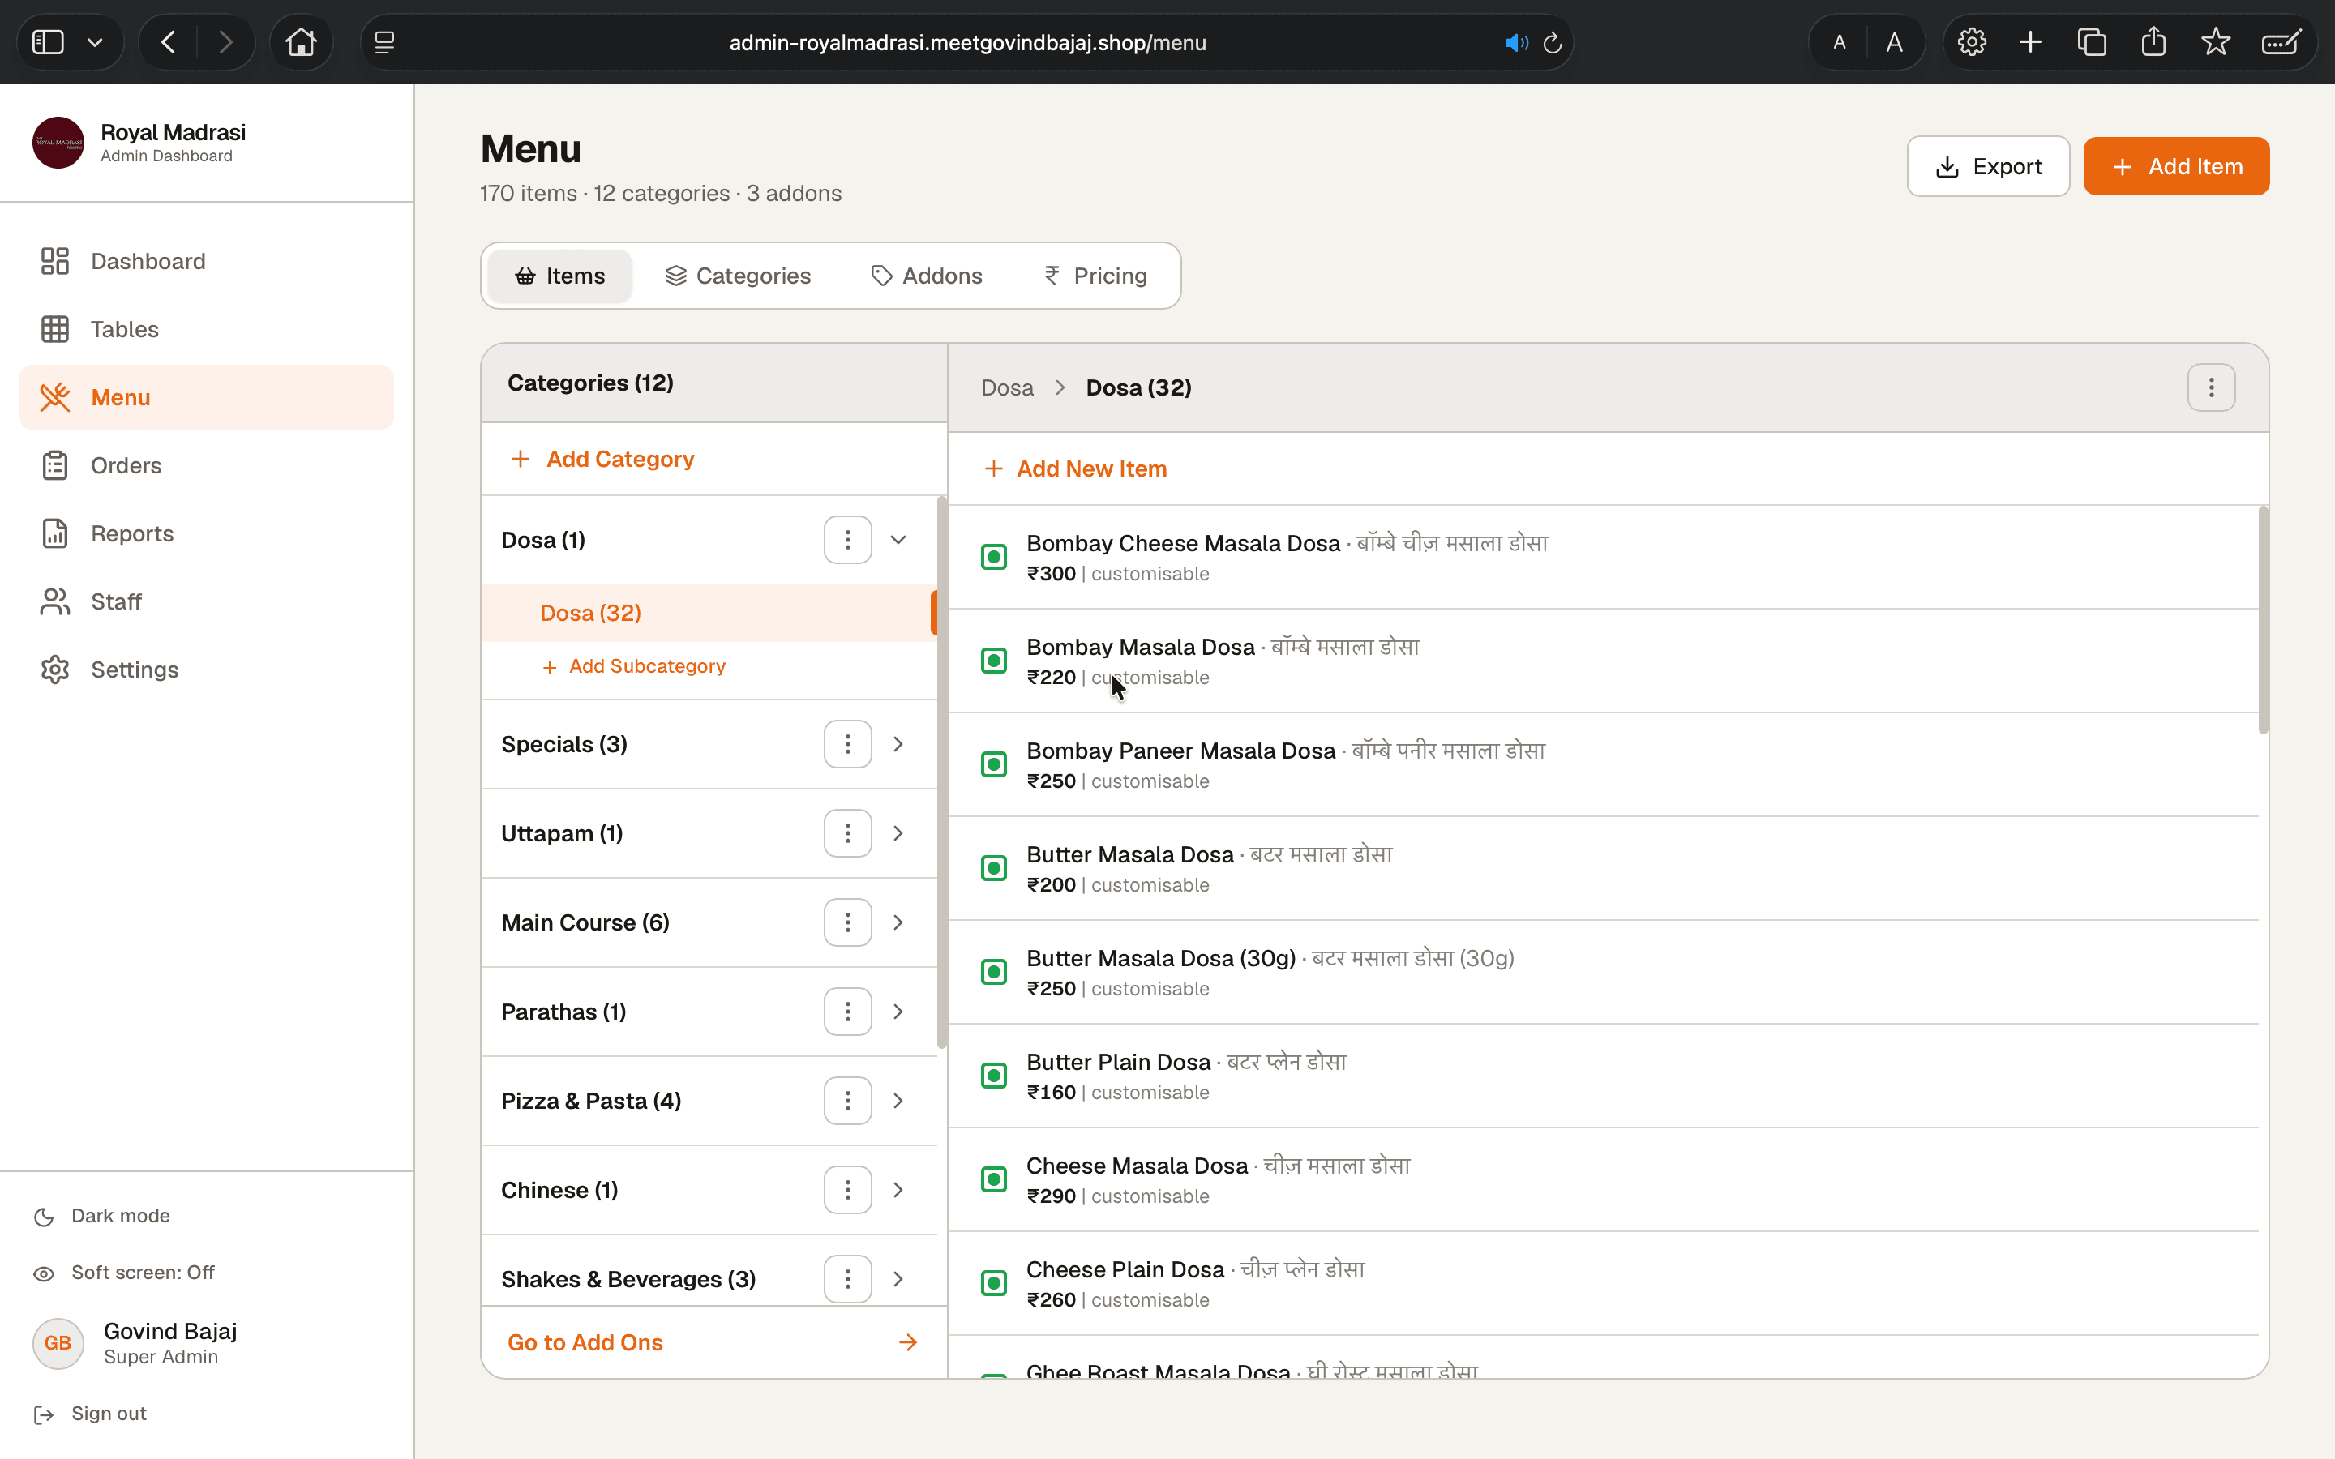The width and height of the screenshot is (2335, 1459).
Task: Click the Royal Madrasi logo
Action: tap(58, 143)
